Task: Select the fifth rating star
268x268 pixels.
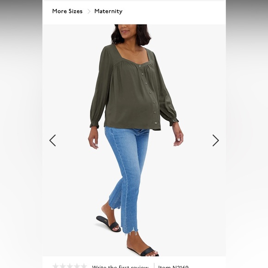Action: point(84,266)
